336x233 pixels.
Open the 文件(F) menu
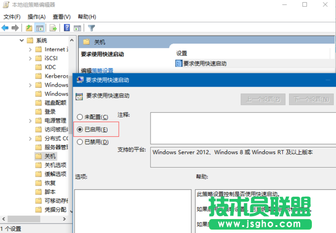coord(12,17)
